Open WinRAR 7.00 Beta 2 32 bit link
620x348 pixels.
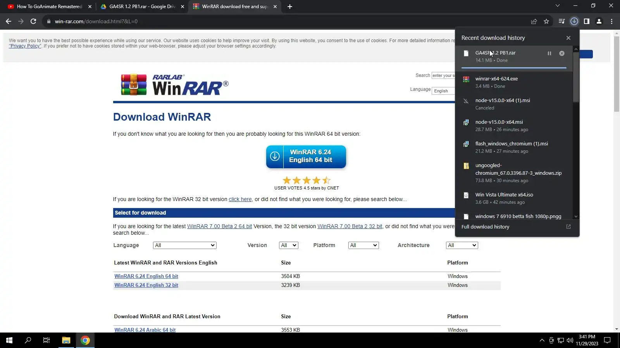[x=350, y=226]
